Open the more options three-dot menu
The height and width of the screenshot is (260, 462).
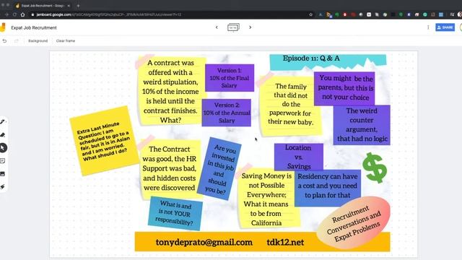pos(428,27)
